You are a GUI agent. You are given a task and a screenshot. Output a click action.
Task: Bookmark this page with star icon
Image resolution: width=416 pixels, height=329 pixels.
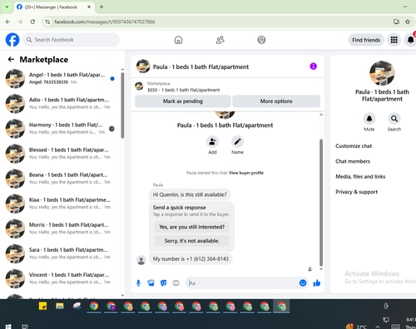[408, 22]
